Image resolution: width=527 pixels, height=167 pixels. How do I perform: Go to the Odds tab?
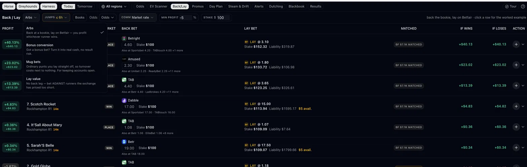point(140,6)
